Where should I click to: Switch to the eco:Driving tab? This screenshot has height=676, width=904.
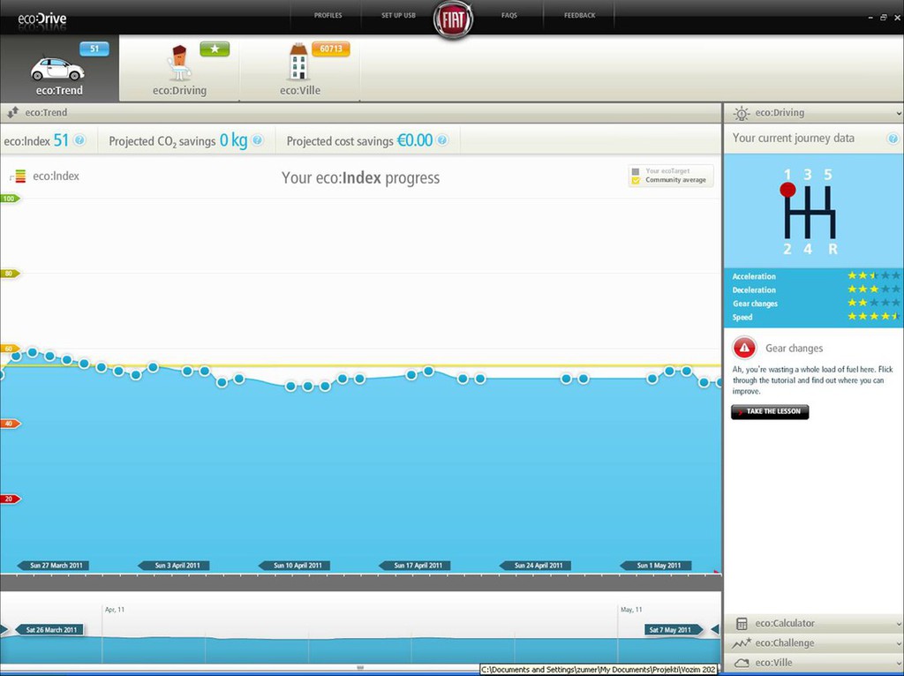179,69
